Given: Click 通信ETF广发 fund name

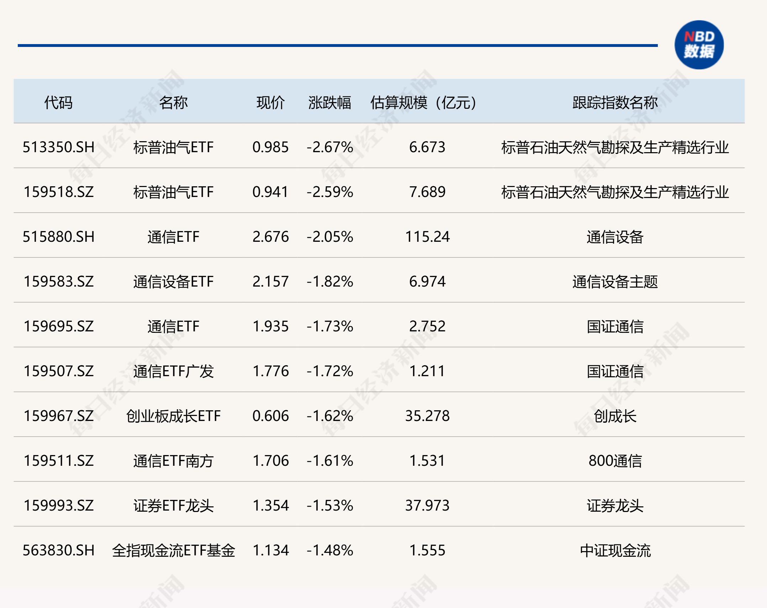Looking at the screenshot, I should click(x=173, y=371).
